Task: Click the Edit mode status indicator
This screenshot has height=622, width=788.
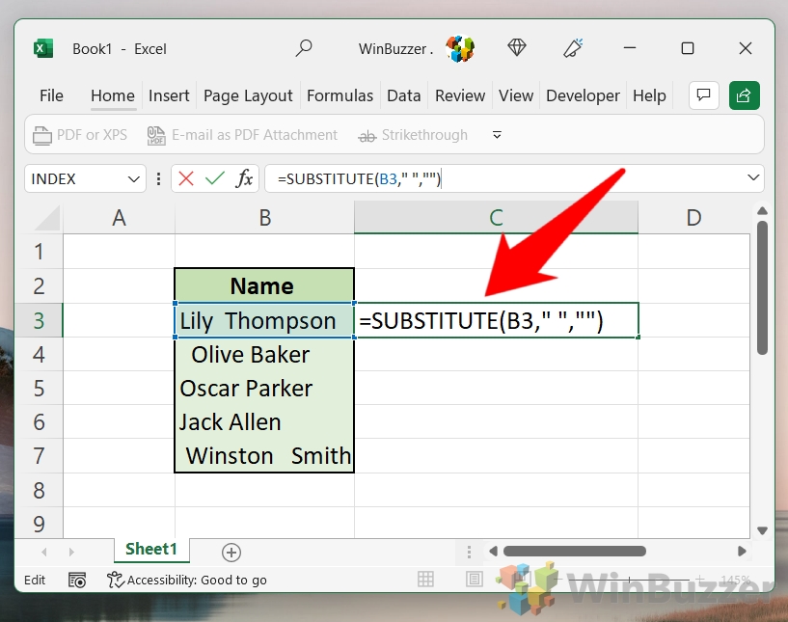Action: coord(35,580)
